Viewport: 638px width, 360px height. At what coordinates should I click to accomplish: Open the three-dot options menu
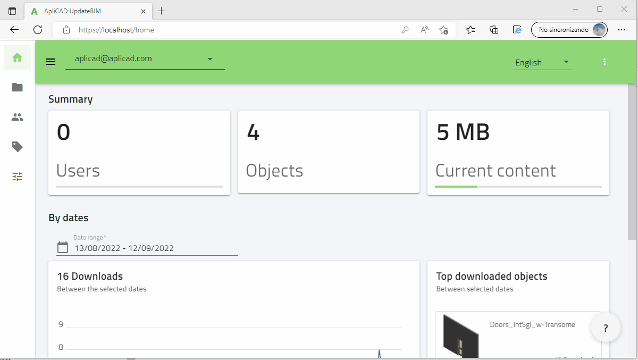pyautogui.click(x=605, y=62)
